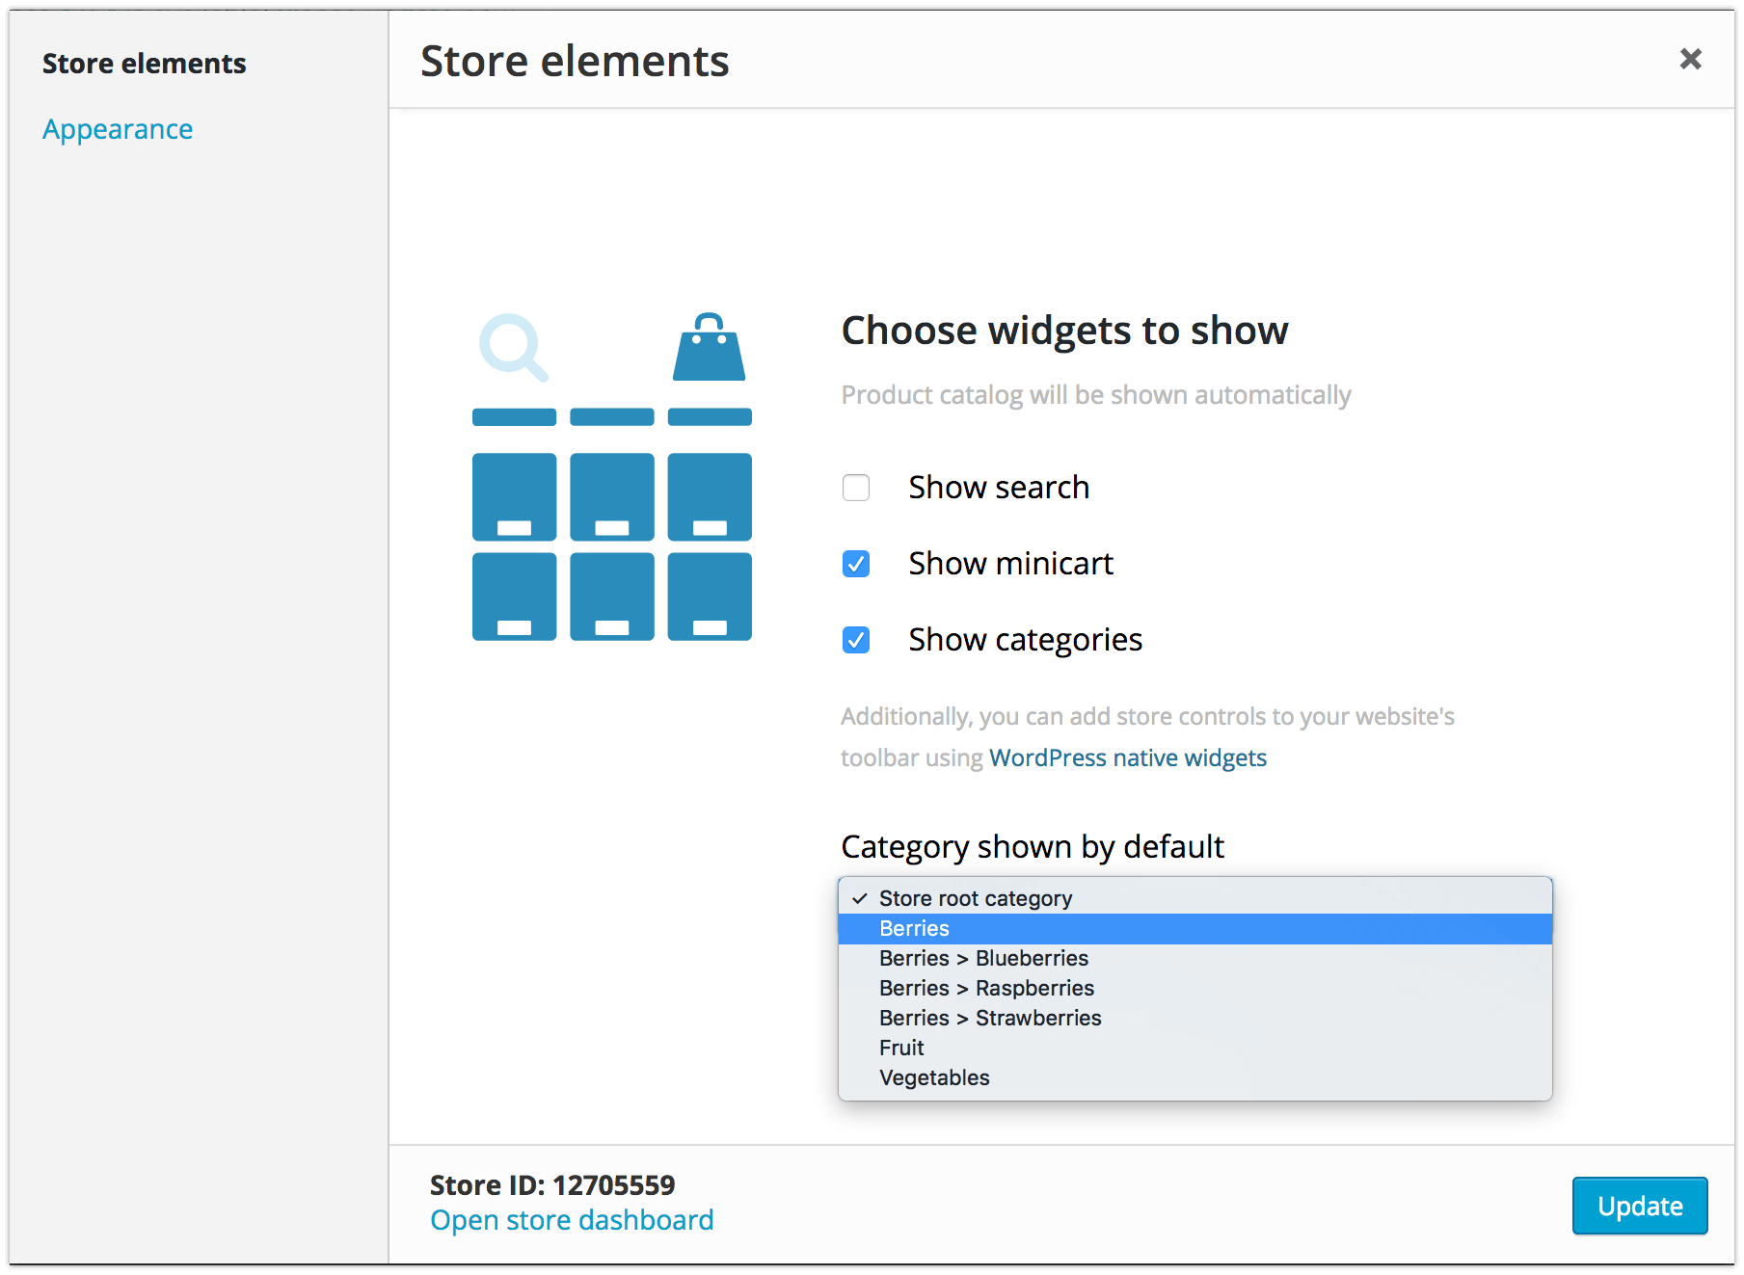Image resolution: width=1744 pixels, height=1275 pixels.
Task: Select Berries from category dropdown
Action: click(x=1195, y=928)
